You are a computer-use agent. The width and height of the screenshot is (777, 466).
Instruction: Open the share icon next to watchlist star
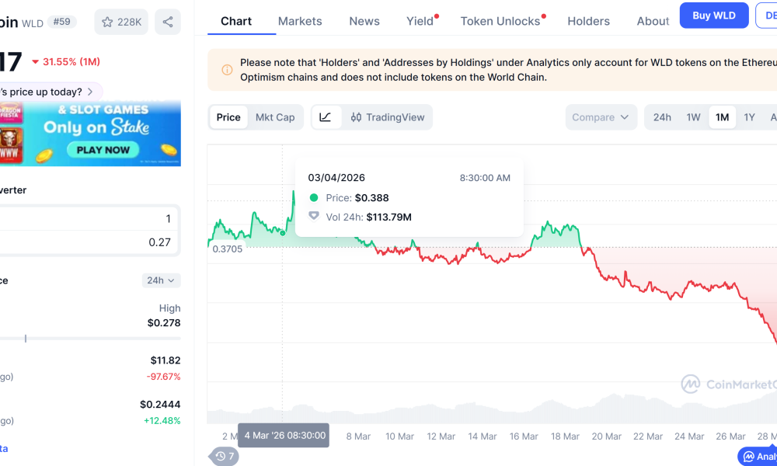coord(167,22)
